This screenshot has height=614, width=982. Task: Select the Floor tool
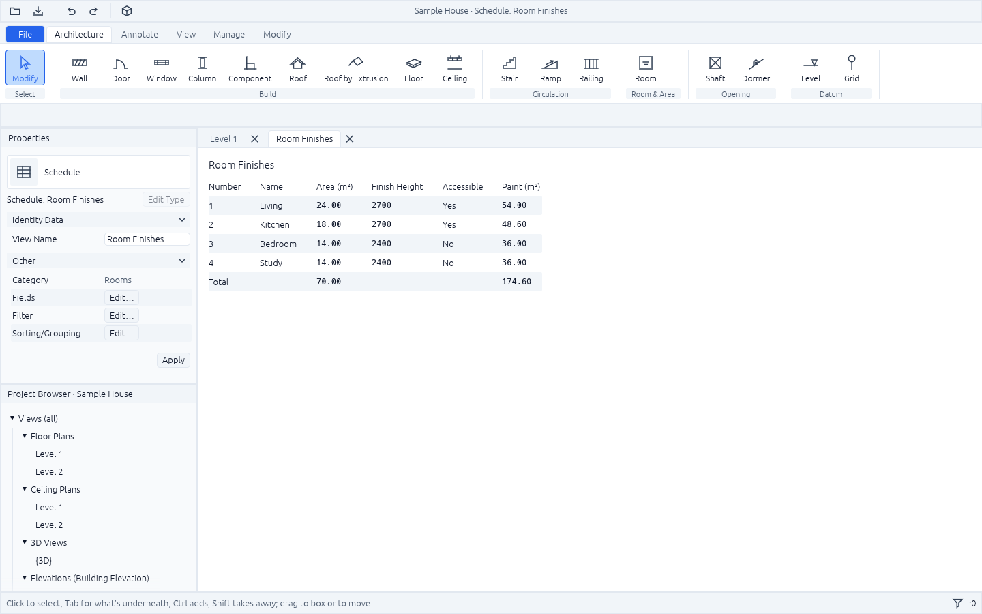pyautogui.click(x=414, y=68)
